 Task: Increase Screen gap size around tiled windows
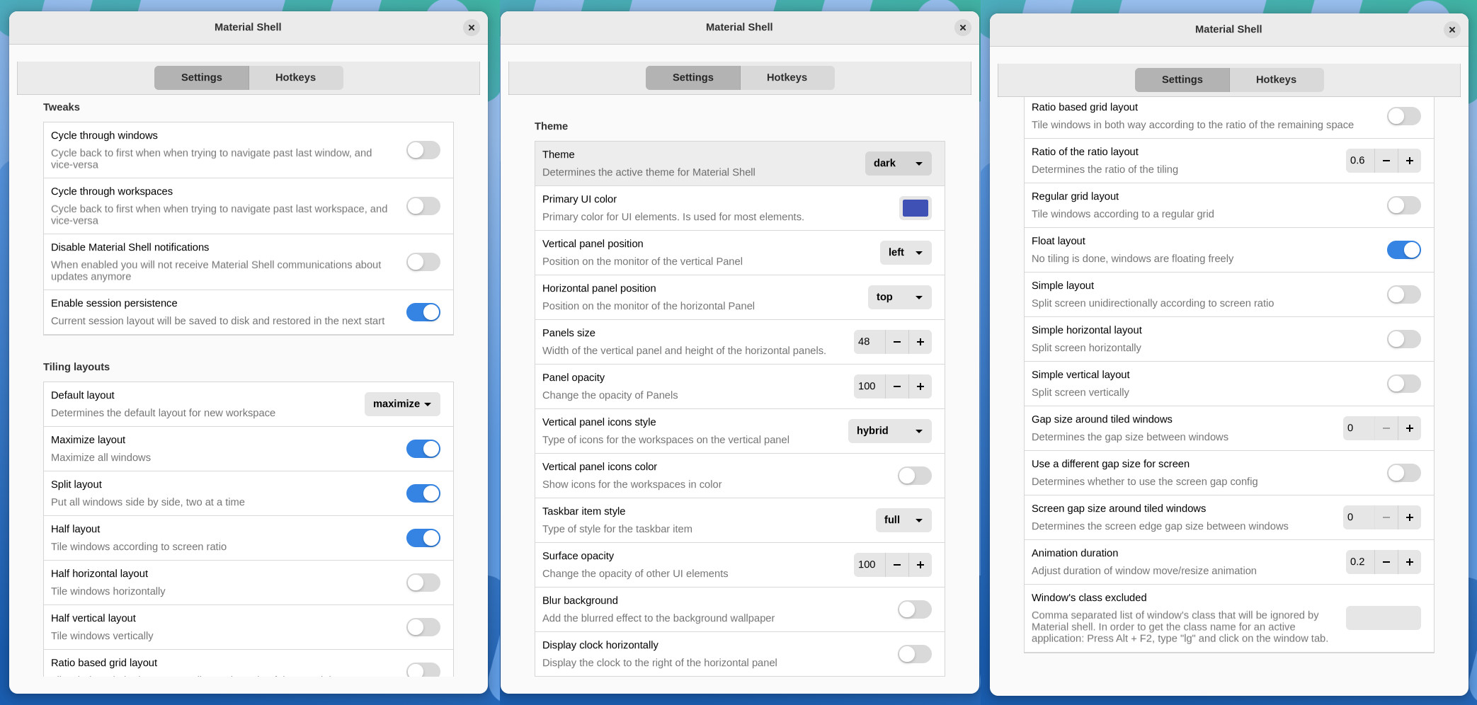[1409, 517]
